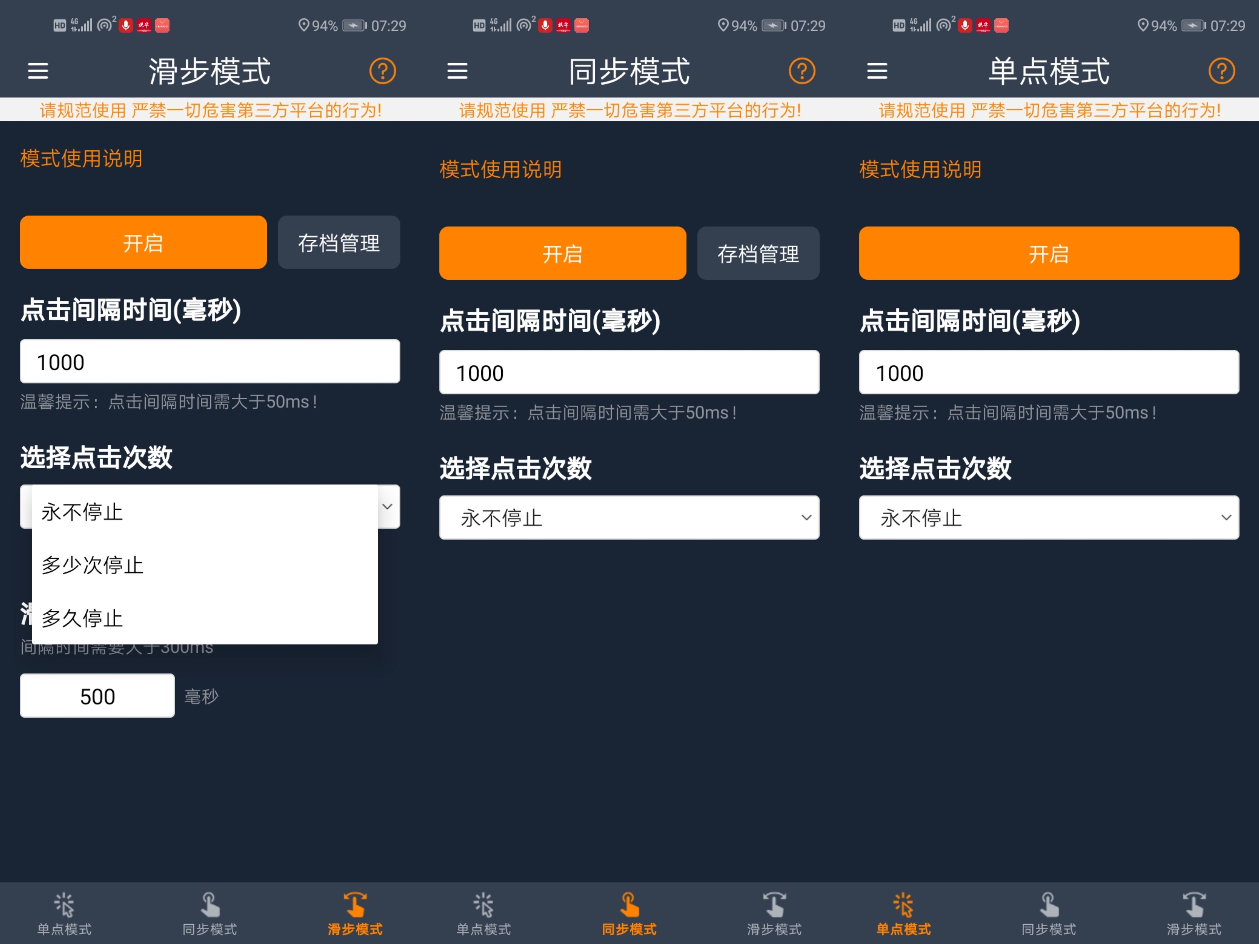Open hamburger menu on 单点模式 screen
Screen dimensions: 1259x944
coord(877,71)
